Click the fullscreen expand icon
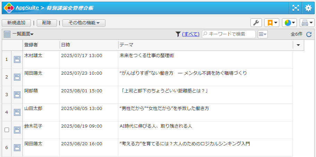 296,8
